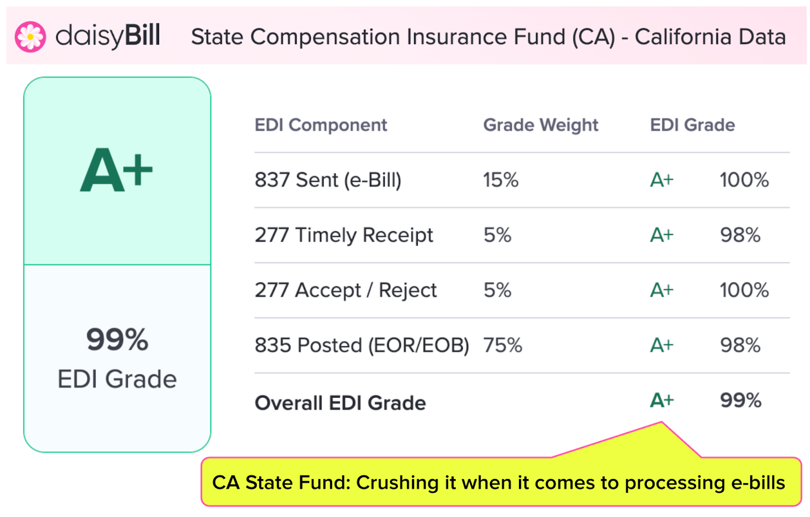The width and height of the screenshot is (810, 517).
Task: Click the 75% weight for 835 Posted
Action: click(503, 346)
